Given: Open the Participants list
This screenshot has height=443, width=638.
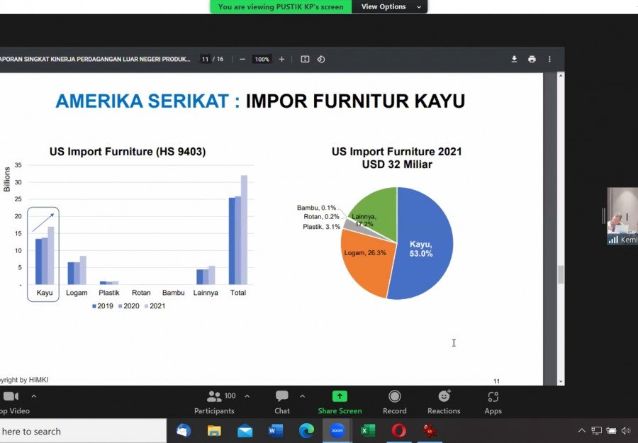Looking at the screenshot, I should click(x=214, y=403).
